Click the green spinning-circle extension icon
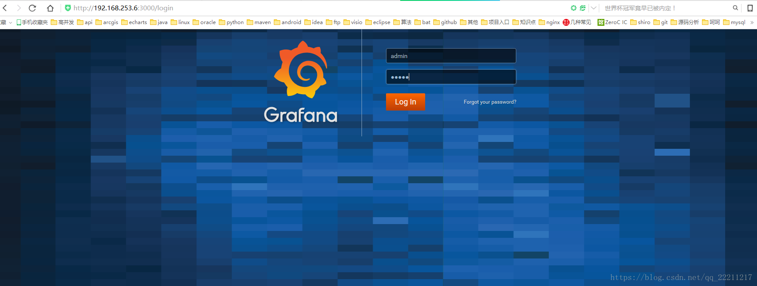757x286 pixels. pos(573,8)
